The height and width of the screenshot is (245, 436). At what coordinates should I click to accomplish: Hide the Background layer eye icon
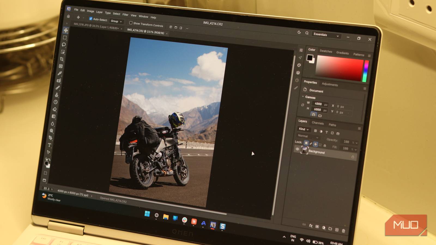297,149
